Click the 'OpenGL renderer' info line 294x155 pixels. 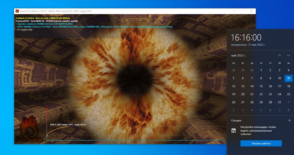point(44,24)
